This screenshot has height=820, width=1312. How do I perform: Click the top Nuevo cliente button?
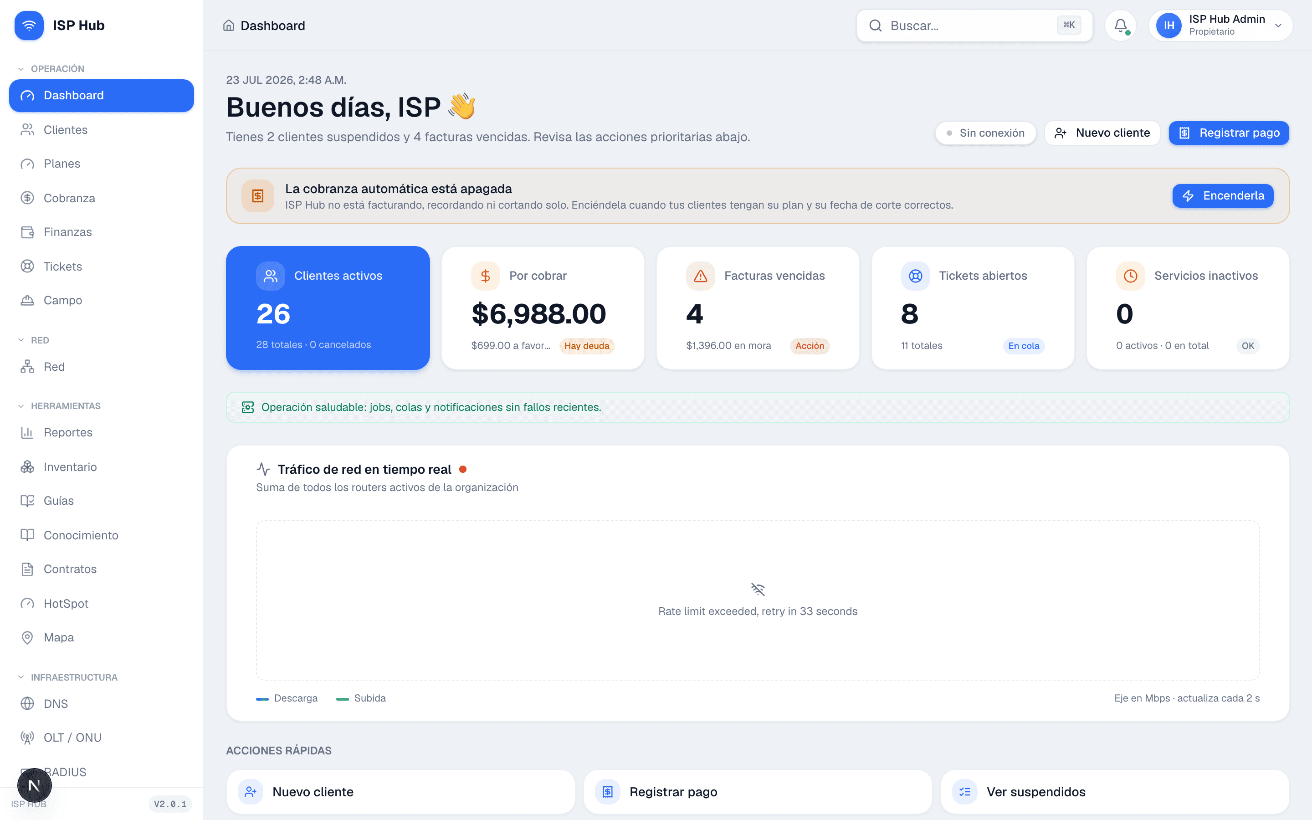point(1102,133)
